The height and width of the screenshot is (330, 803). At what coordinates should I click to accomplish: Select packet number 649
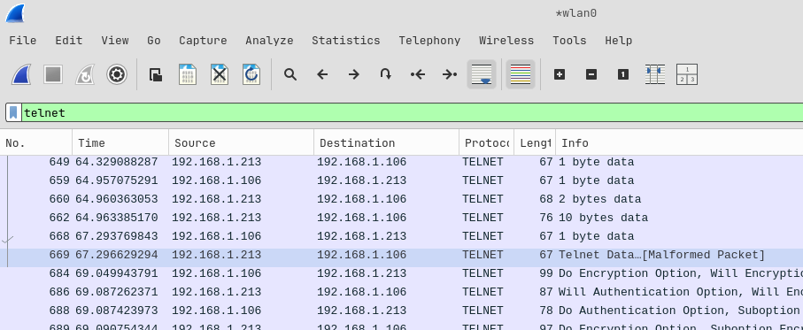coord(402,162)
